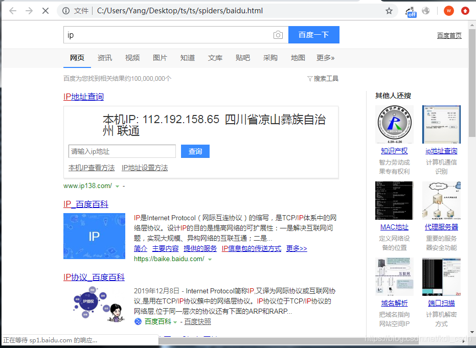Open the IP信息包的传送方式 sublink
Image resolution: width=476 pixels, height=348 pixels.
tap(252, 248)
